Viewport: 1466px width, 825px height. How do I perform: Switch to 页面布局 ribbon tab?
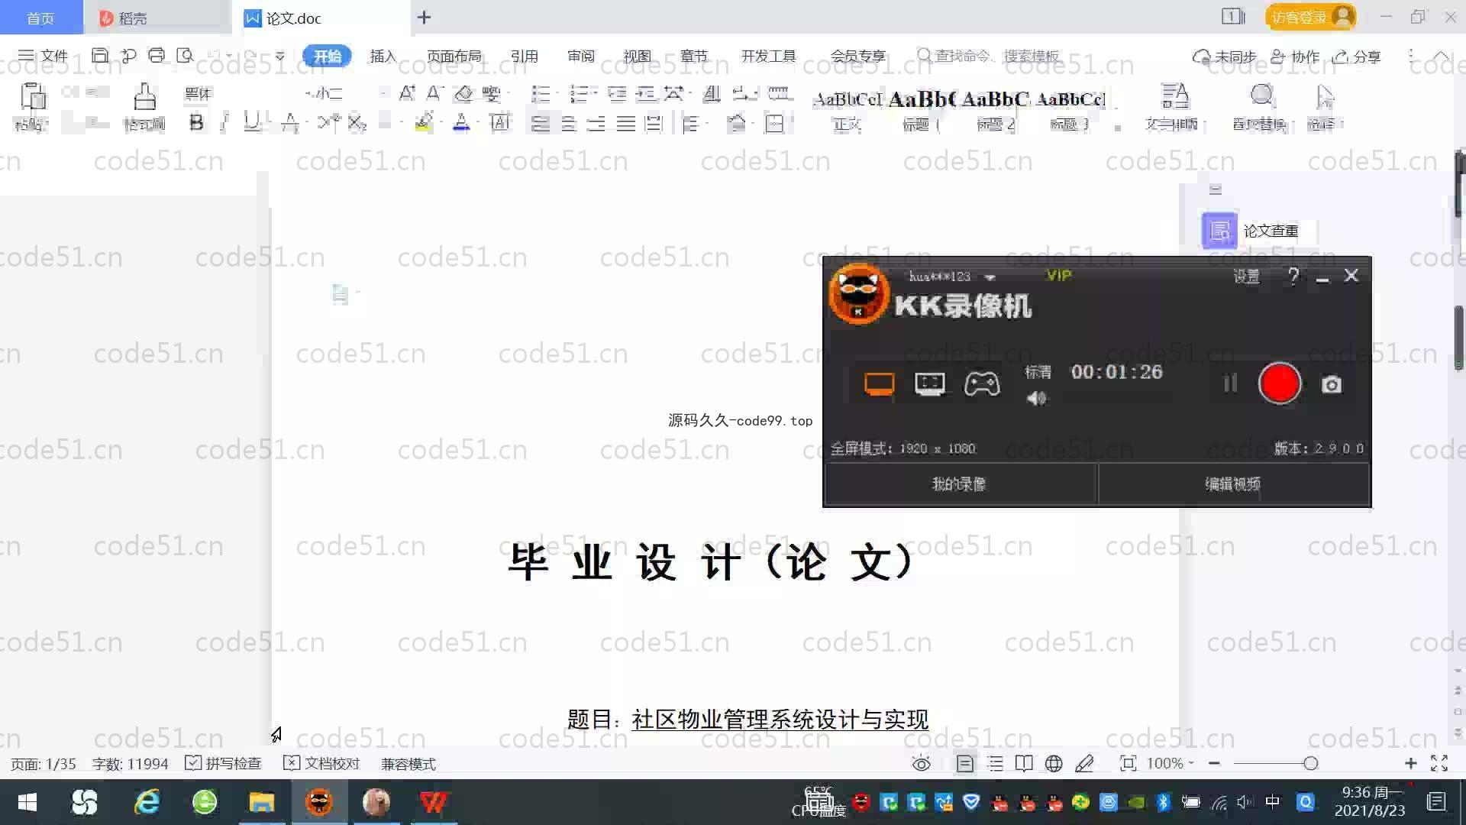[x=454, y=56]
